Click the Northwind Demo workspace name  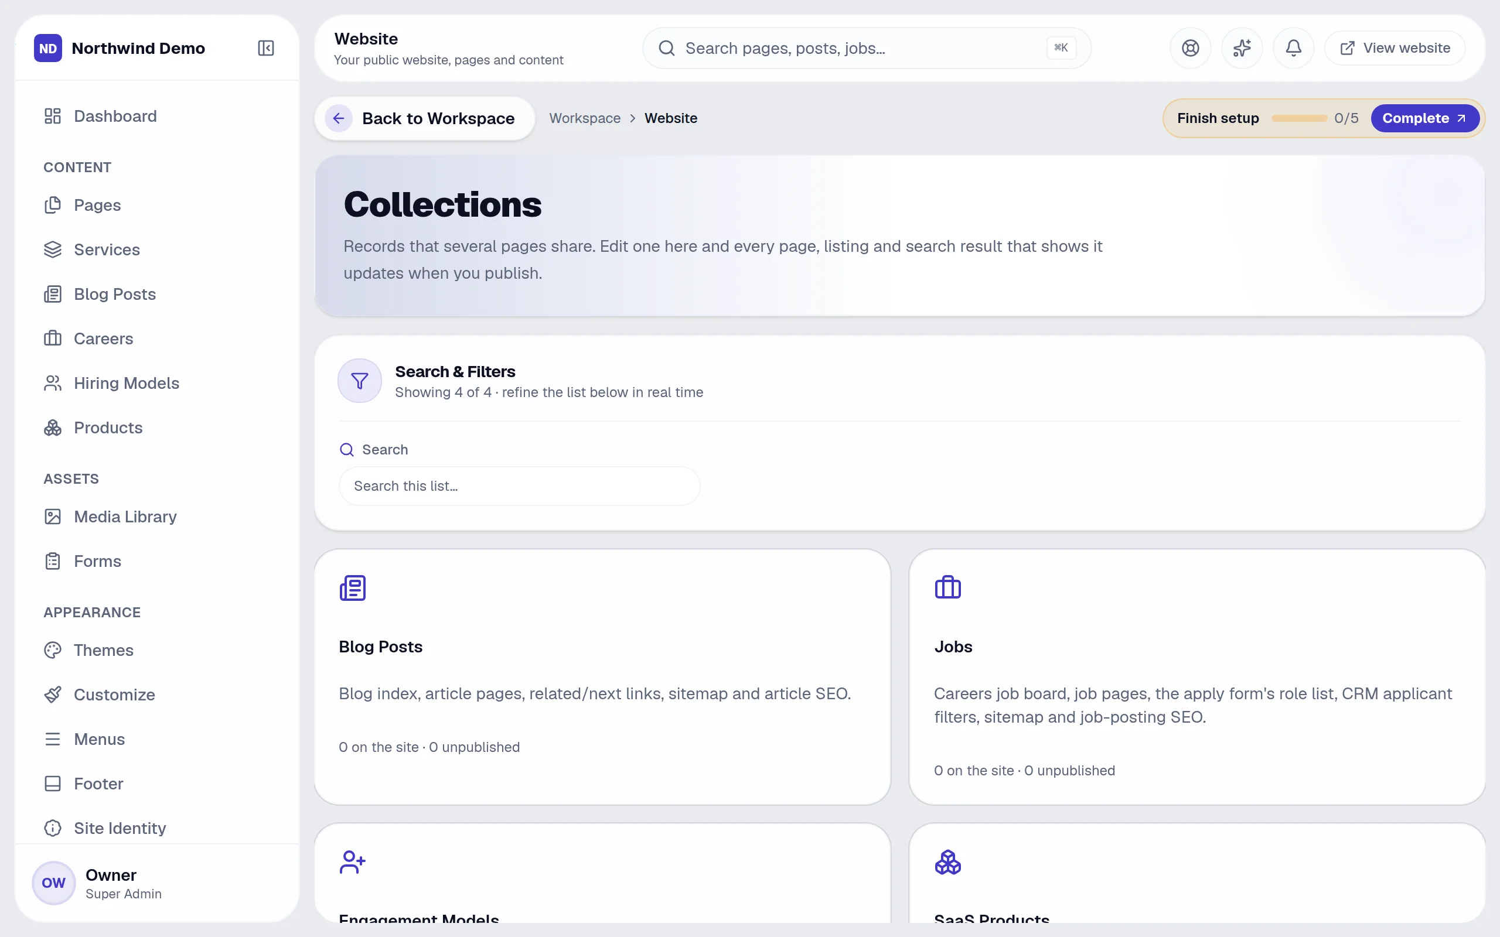pyautogui.click(x=138, y=49)
